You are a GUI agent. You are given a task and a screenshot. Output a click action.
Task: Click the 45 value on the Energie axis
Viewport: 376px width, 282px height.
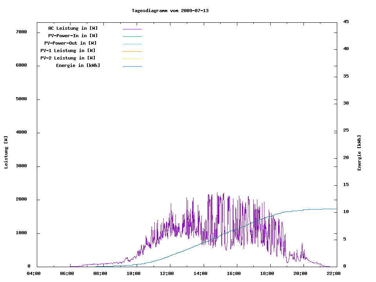346,22
